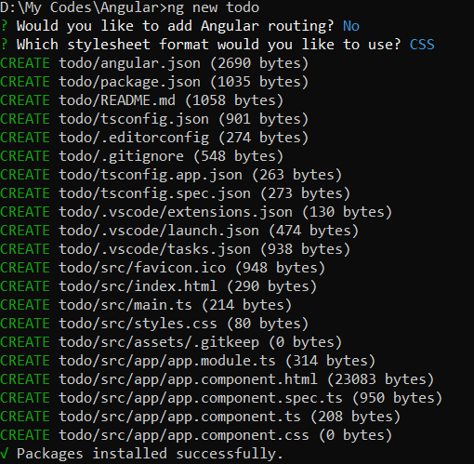Click the todo/src/main.ts path
The width and height of the screenshot is (474, 464).
click(x=125, y=305)
